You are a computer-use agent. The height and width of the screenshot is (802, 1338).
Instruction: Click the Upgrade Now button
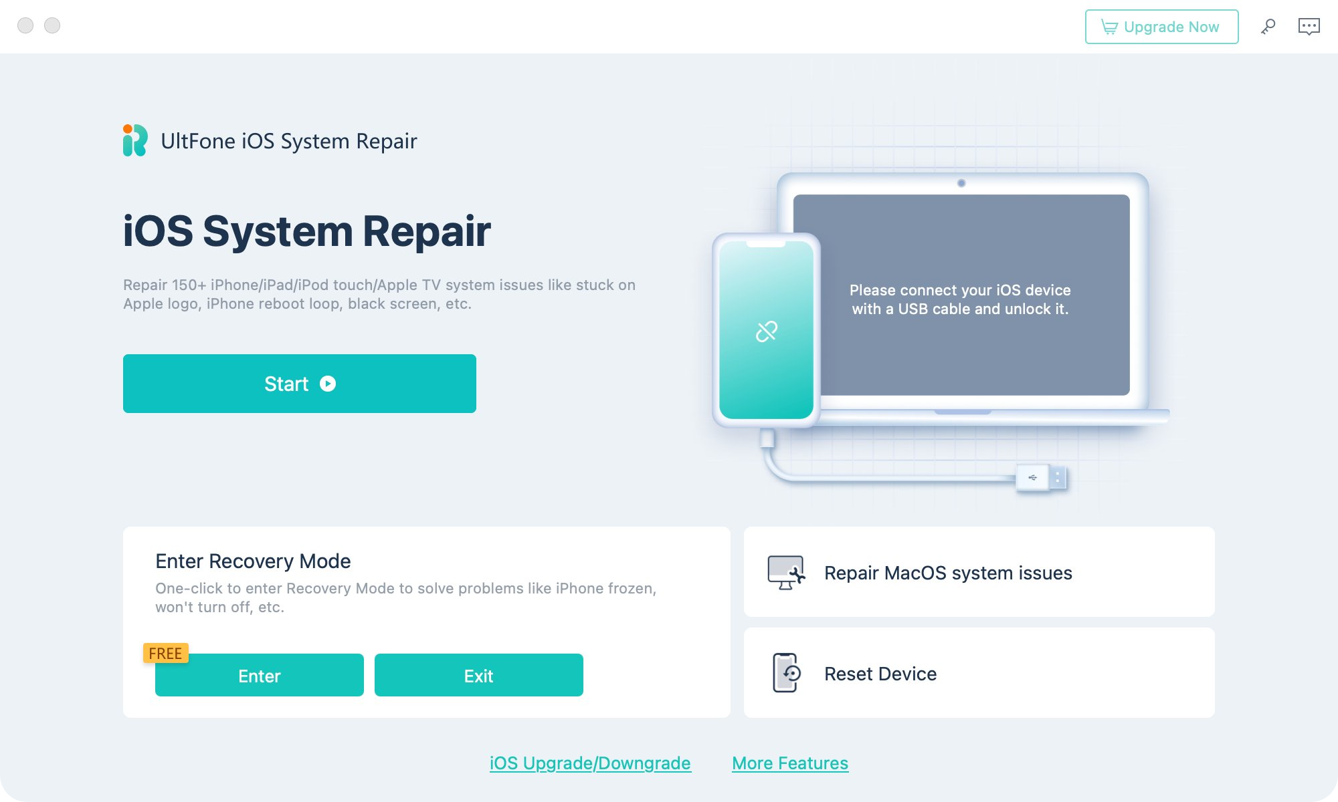point(1161,27)
